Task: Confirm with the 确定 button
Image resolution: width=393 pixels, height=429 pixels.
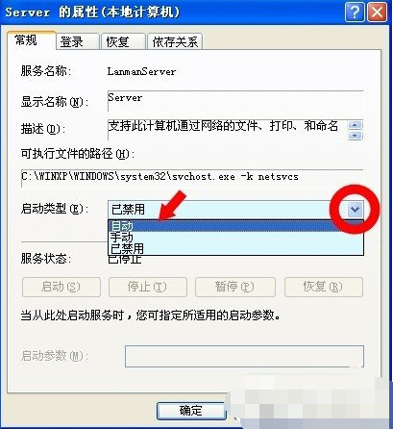Action: [191, 411]
